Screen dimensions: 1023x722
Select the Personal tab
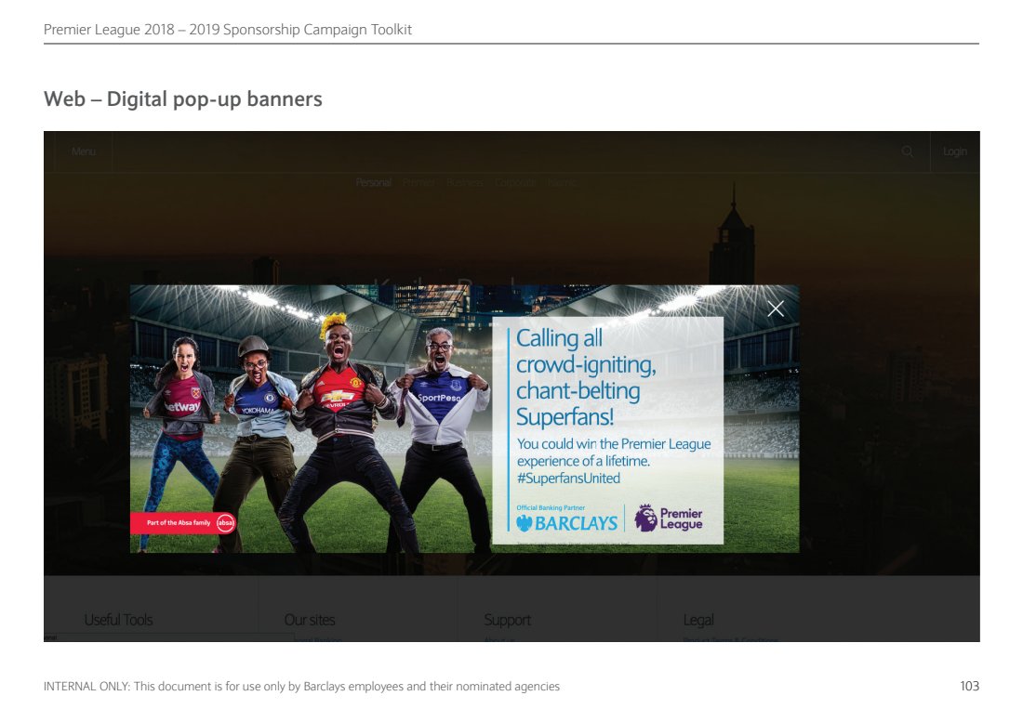click(373, 183)
